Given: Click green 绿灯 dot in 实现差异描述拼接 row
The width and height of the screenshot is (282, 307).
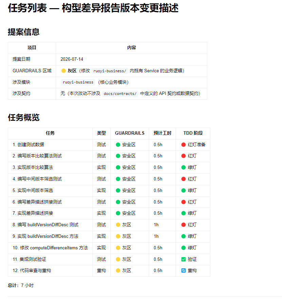Looking at the screenshot, I should pos(183,213).
